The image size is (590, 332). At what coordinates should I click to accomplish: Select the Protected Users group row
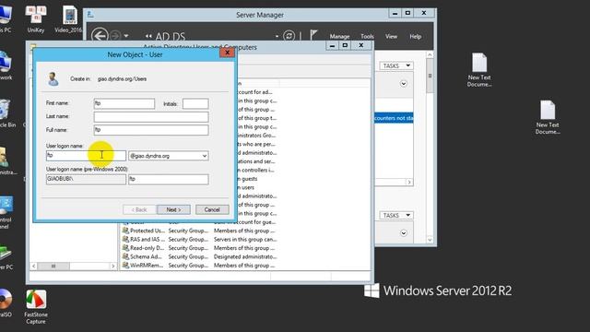pyautogui.click(x=199, y=231)
